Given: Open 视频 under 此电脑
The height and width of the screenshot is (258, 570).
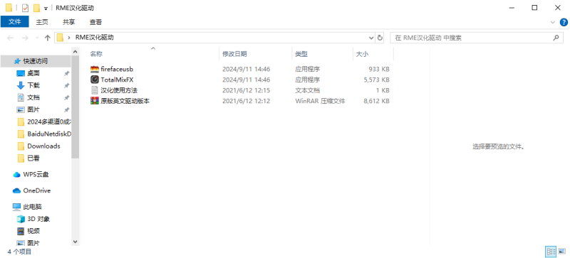Looking at the screenshot, I should click(x=33, y=231).
